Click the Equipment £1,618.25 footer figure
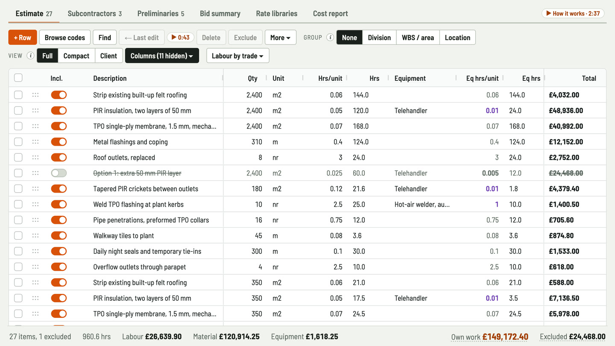Viewport: 615px width, 346px height. coord(305,337)
